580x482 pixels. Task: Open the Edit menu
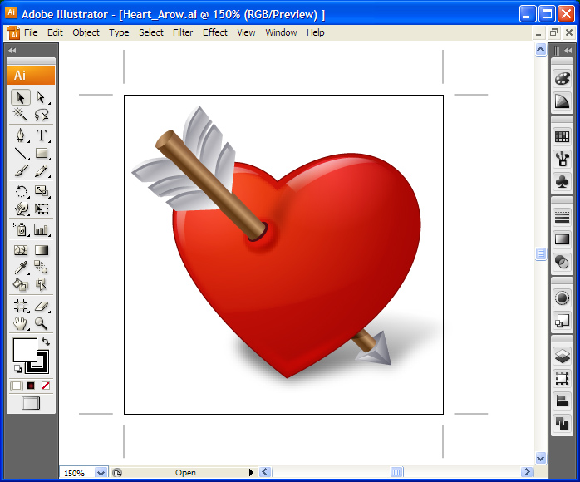point(55,32)
